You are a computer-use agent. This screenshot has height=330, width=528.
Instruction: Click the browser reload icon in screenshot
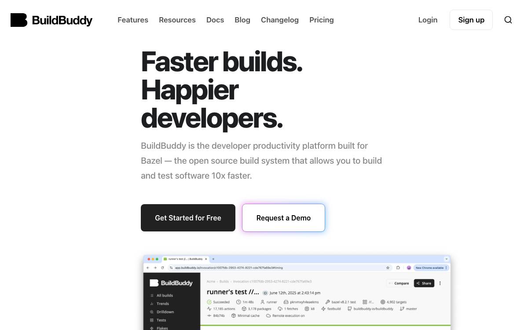coord(162,268)
